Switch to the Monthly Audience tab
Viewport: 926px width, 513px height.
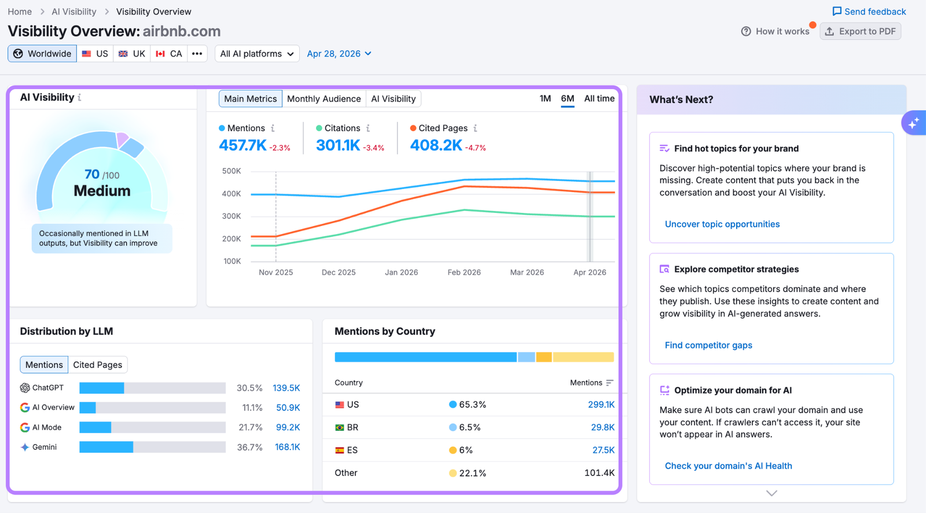pyautogui.click(x=324, y=99)
